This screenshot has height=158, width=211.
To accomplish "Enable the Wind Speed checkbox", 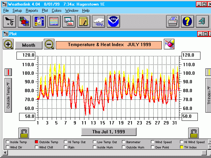I will click(x=152, y=142).
